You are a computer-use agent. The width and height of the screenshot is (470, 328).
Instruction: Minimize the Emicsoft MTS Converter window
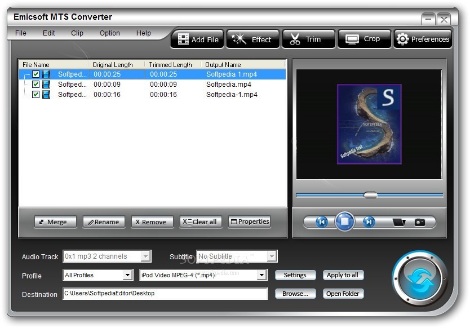(x=428, y=19)
